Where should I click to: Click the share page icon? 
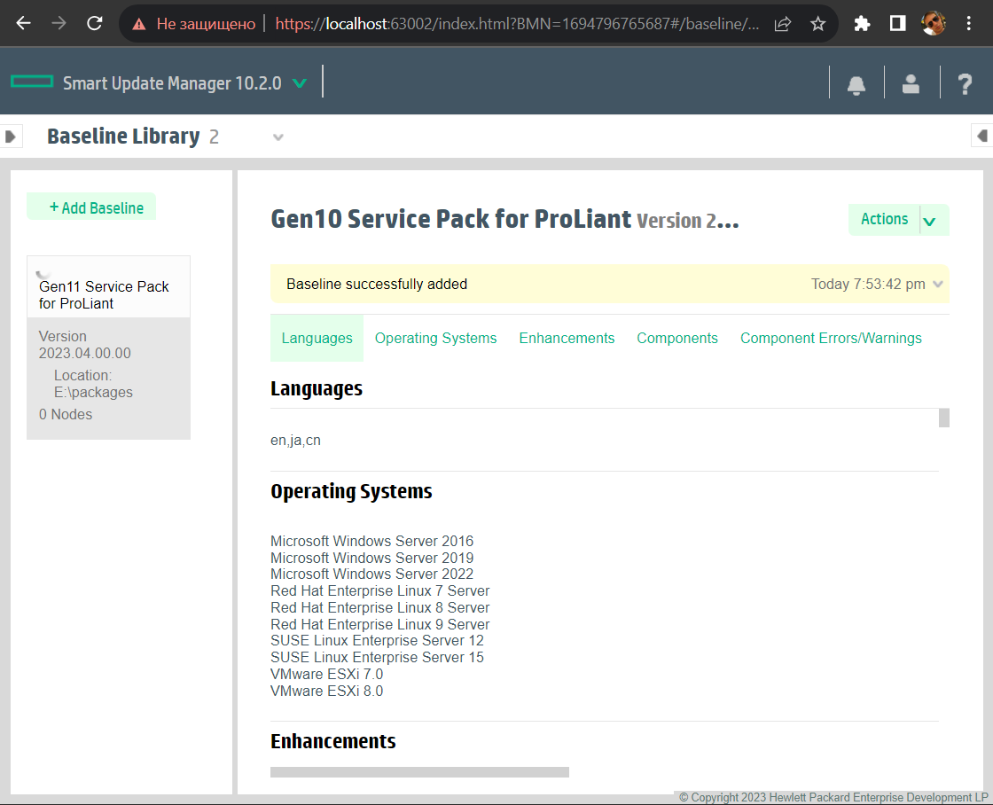(782, 24)
